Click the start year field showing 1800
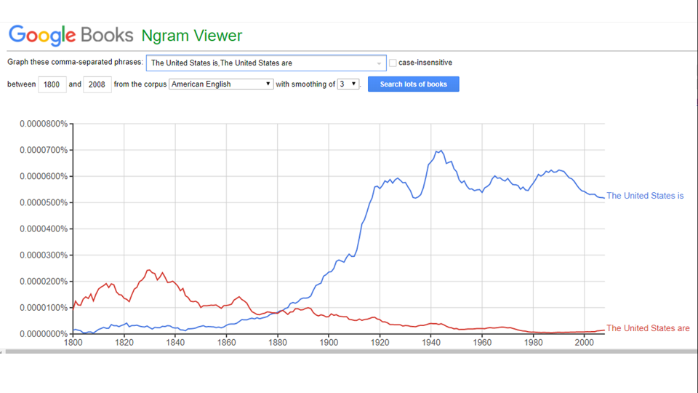Viewport: 698px width, 393px height. 52,84
